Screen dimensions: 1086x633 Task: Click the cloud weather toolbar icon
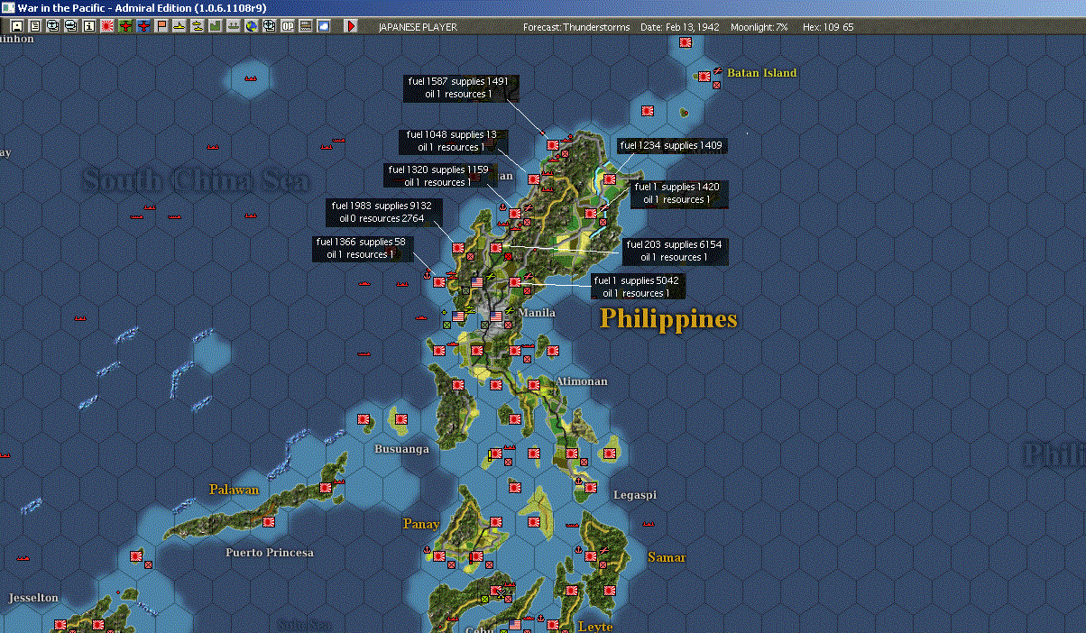click(x=323, y=26)
